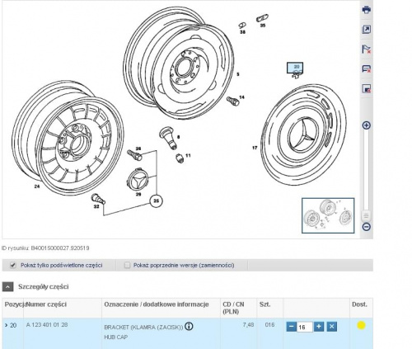Click the 'CD / CN (PLN)' column header
The width and height of the screenshot is (412, 349).
point(233,308)
